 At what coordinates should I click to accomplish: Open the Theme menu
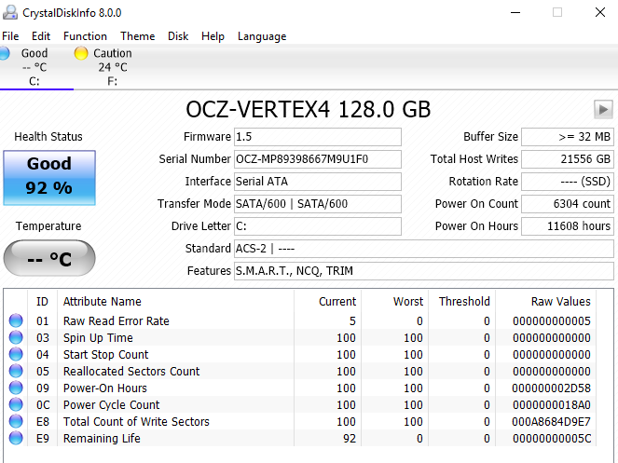click(138, 36)
